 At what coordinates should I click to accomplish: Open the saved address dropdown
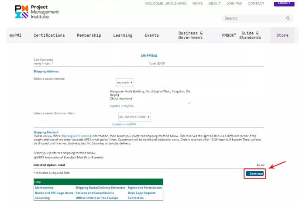point(125,82)
